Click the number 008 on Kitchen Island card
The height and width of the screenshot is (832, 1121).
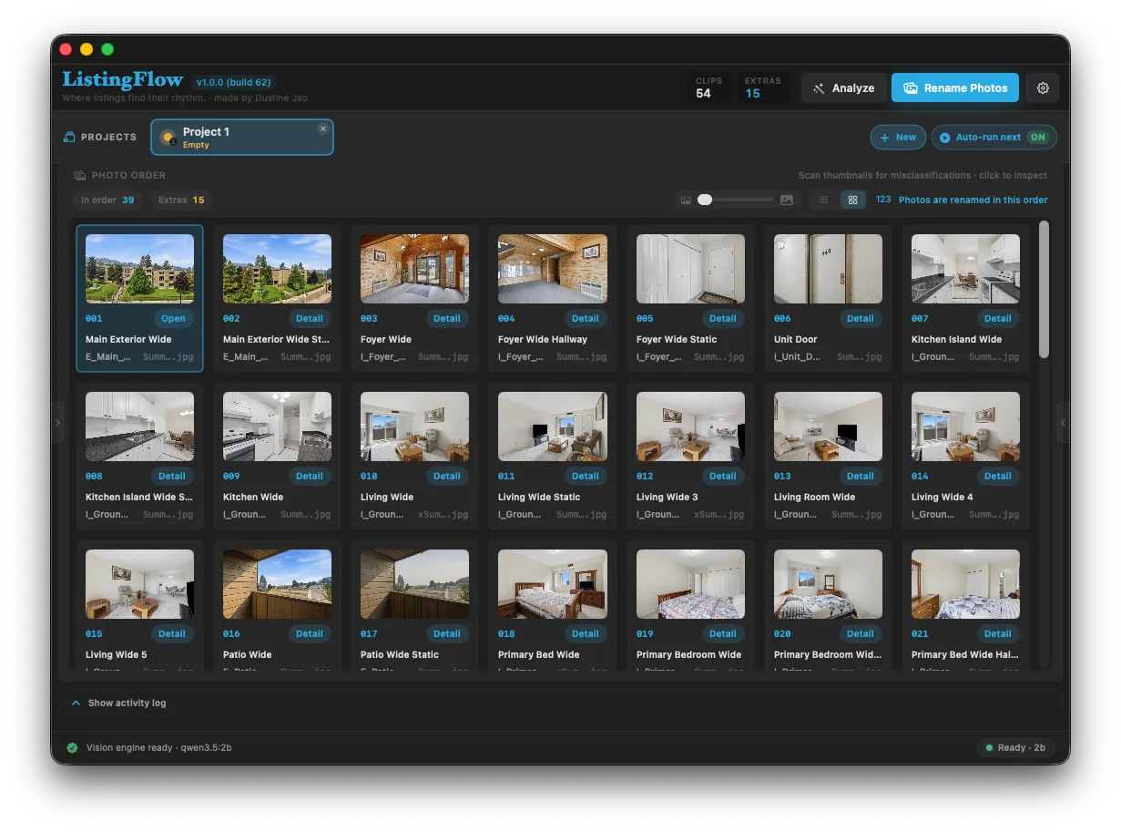point(94,477)
